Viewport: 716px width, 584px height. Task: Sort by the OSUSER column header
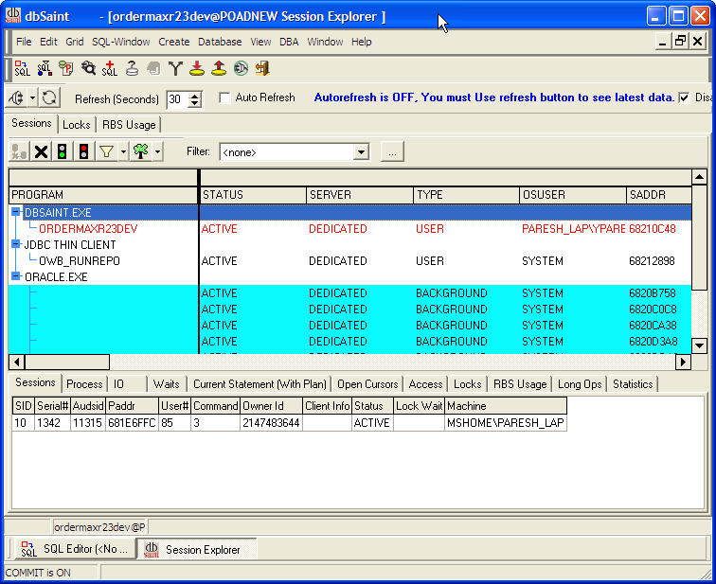(x=573, y=195)
